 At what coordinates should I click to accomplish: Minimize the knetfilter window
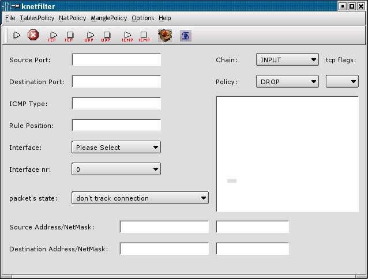click(x=342, y=6)
